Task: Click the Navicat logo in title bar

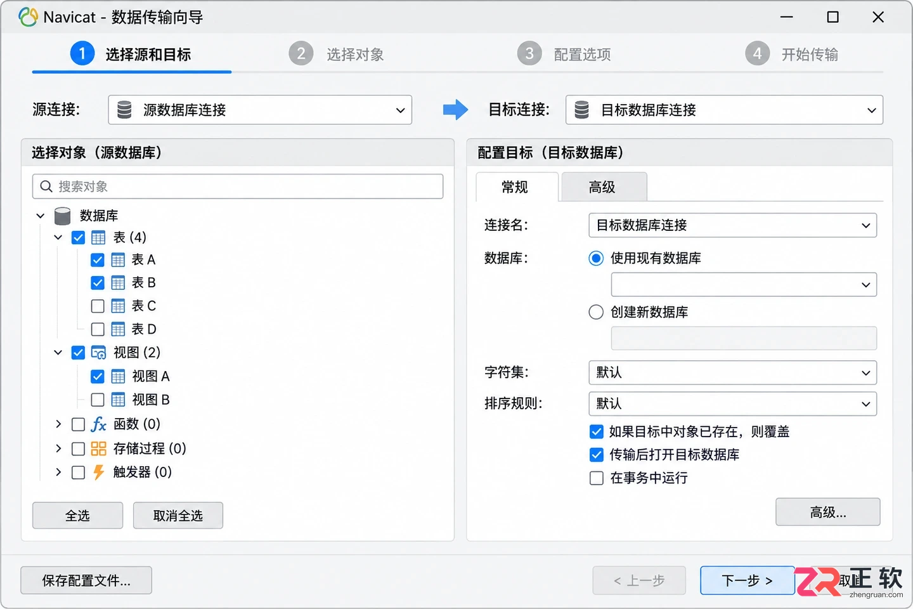Action: click(x=28, y=17)
